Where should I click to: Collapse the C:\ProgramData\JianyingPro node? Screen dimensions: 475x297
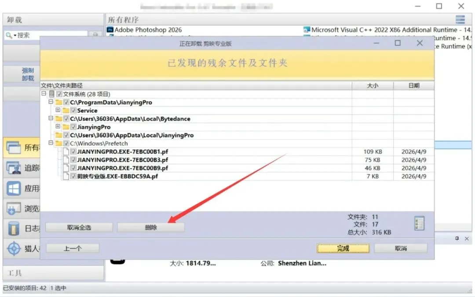[51, 102]
